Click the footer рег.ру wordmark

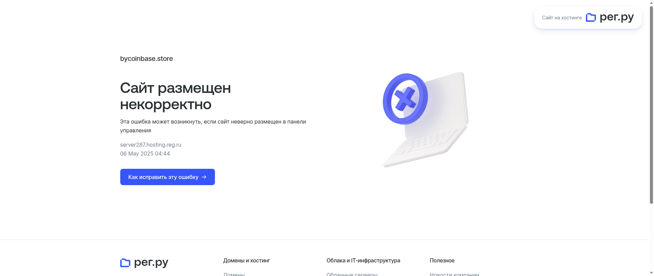click(x=151, y=262)
